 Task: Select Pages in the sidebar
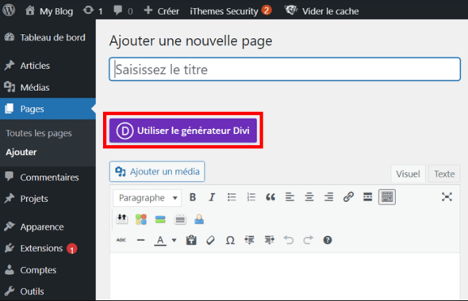tap(48, 109)
